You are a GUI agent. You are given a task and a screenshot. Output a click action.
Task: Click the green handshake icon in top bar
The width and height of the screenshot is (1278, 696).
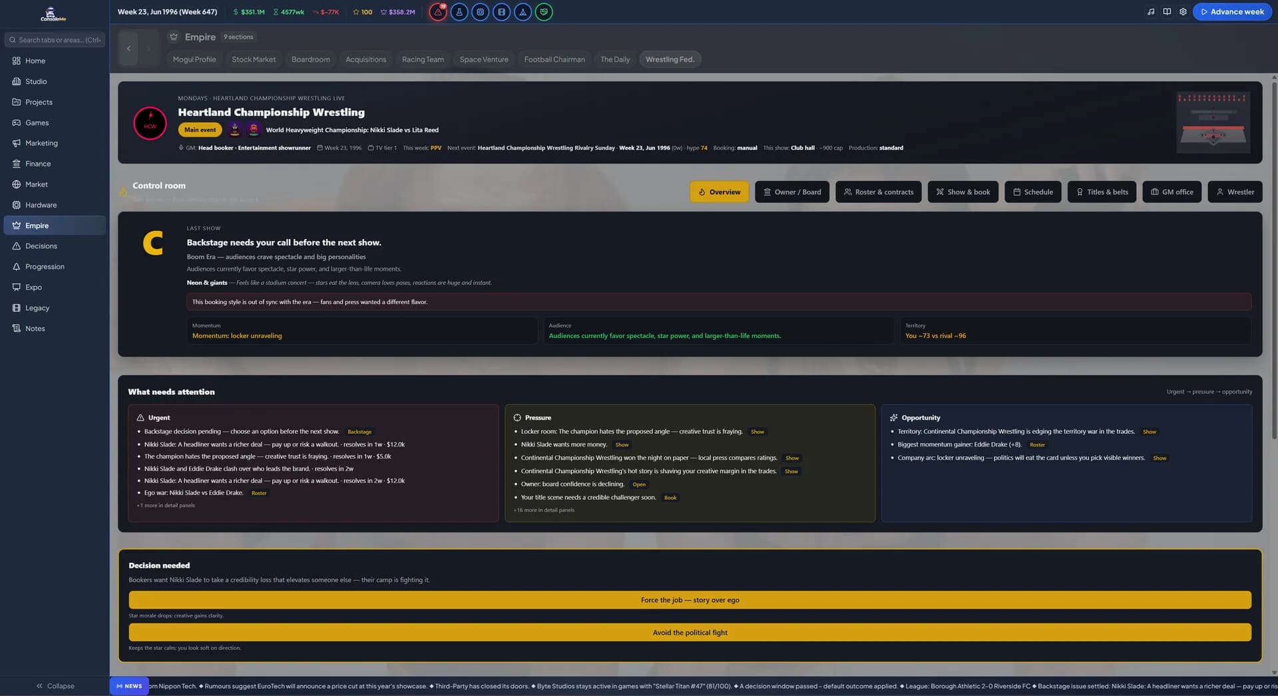tap(544, 12)
